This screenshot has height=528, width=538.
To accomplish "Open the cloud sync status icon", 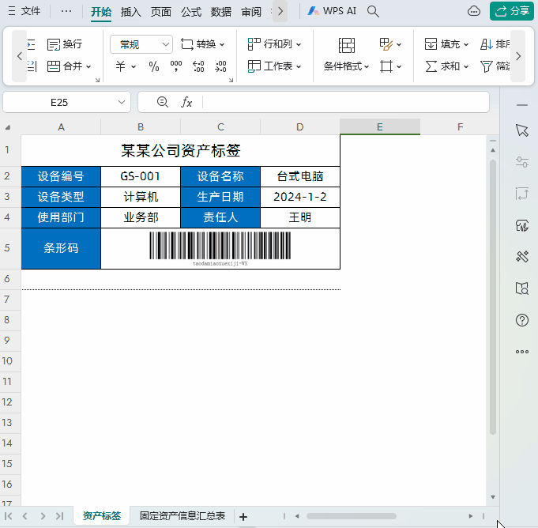I will 474,11.
